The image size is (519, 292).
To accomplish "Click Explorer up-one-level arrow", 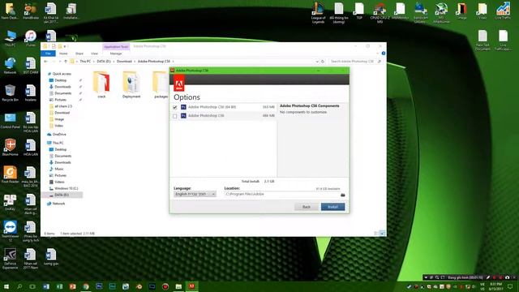I will (66, 62).
